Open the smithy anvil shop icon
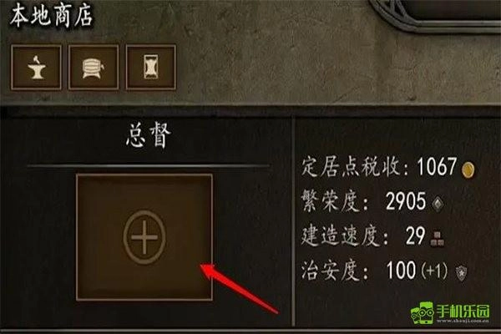Screen dimensions: 501x334 click(36, 67)
